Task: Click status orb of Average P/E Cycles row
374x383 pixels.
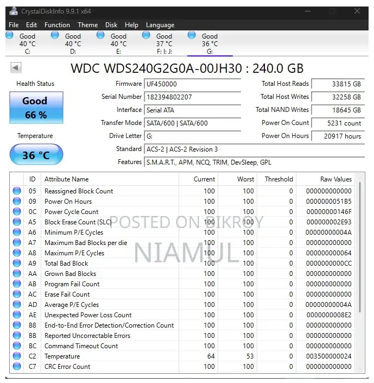Action: [17, 304]
